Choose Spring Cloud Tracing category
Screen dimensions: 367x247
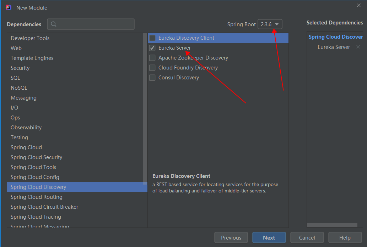pyautogui.click(x=77, y=217)
